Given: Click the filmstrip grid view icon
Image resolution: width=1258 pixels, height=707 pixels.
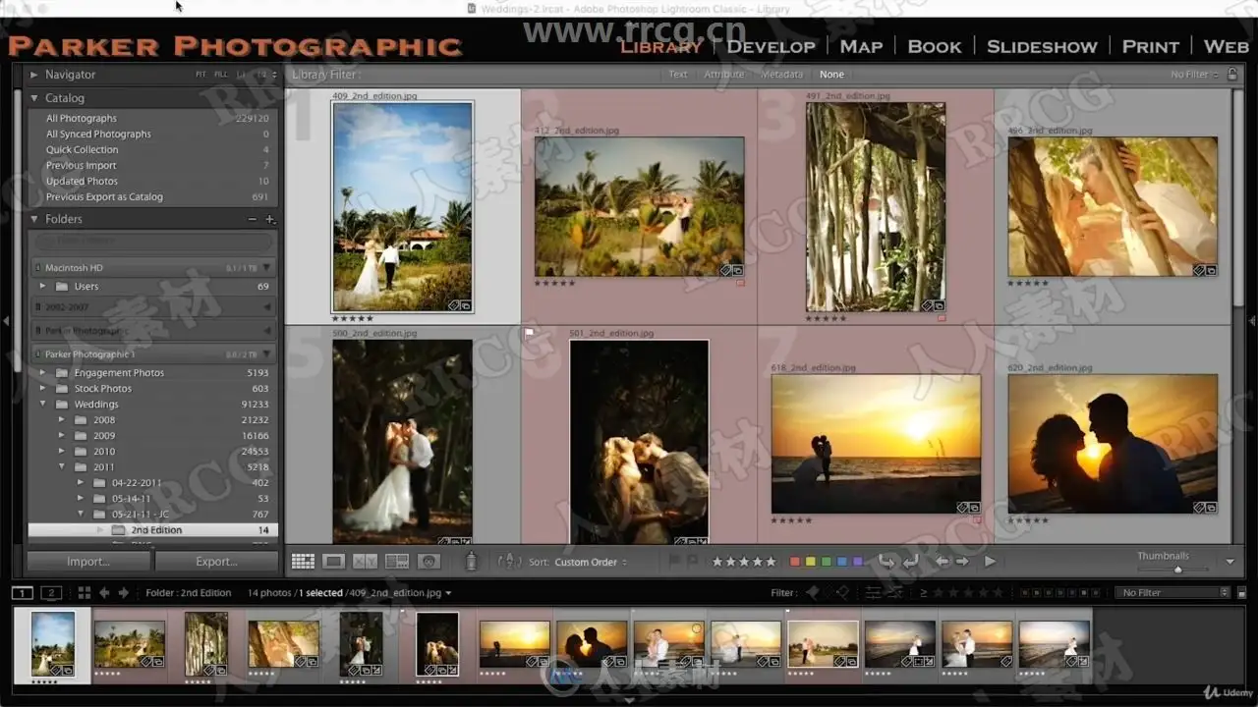Looking at the screenshot, I should [85, 593].
